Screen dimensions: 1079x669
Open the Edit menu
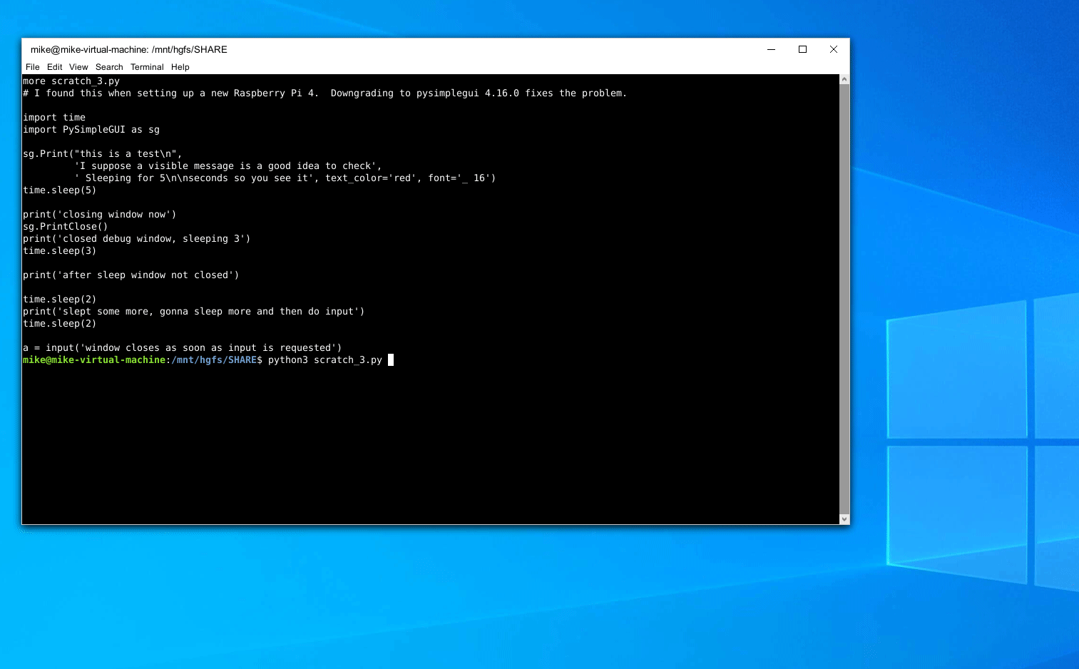pyautogui.click(x=54, y=66)
